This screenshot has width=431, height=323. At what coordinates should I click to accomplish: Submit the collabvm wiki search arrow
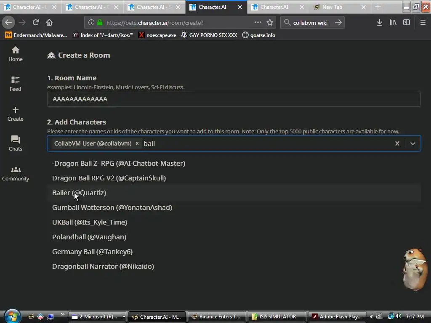[x=338, y=23]
